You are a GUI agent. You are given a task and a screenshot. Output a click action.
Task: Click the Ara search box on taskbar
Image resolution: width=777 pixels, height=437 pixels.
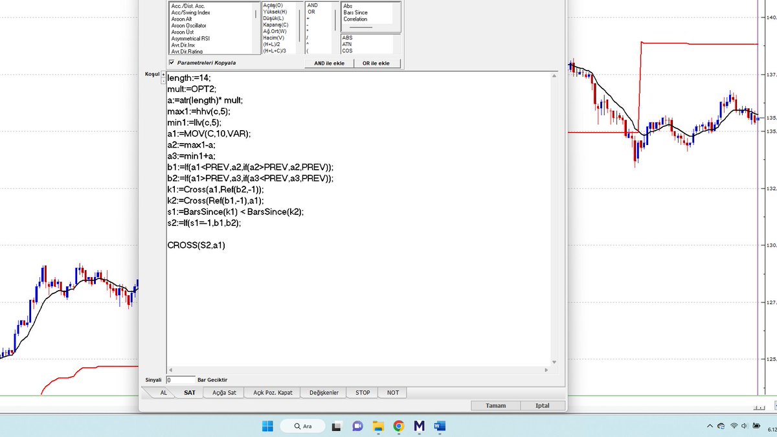click(304, 426)
